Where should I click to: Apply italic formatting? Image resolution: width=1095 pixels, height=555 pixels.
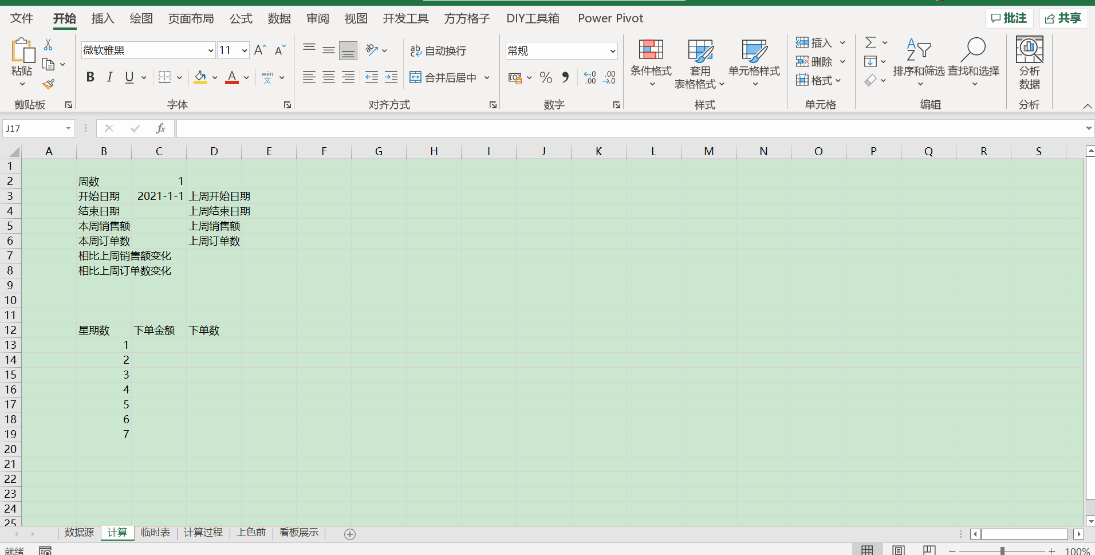click(x=109, y=77)
